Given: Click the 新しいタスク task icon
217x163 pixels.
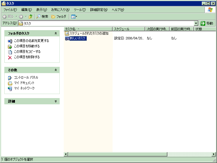Looking at the screenshot, I should pos(67,39).
